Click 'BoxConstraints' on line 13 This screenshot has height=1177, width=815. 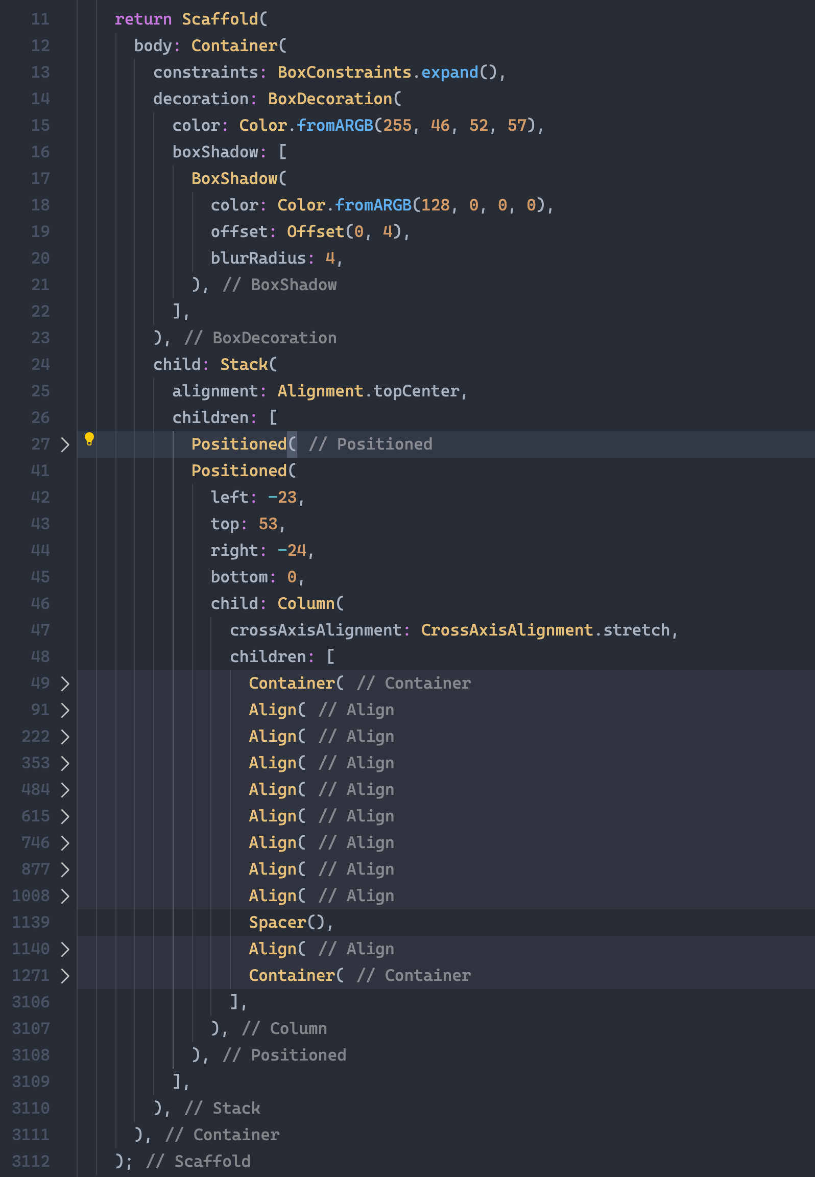(x=345, y=73)
